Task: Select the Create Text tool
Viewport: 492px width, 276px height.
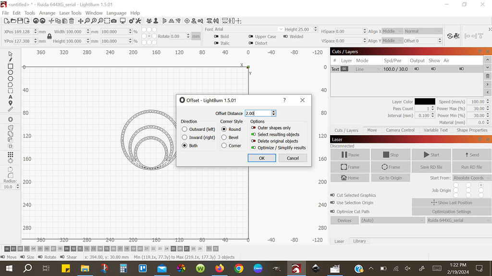Action: pyautogui.click(x=10, y=97)
